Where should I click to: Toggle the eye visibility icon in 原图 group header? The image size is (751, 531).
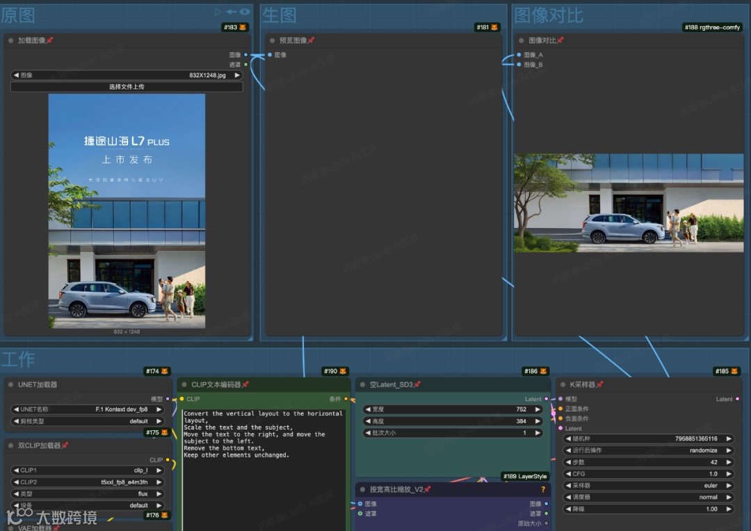[x=245, y=12]
